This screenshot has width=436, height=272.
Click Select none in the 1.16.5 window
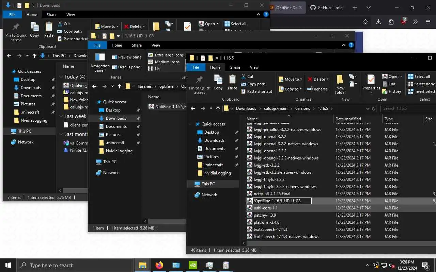click(x=421, y=84)
